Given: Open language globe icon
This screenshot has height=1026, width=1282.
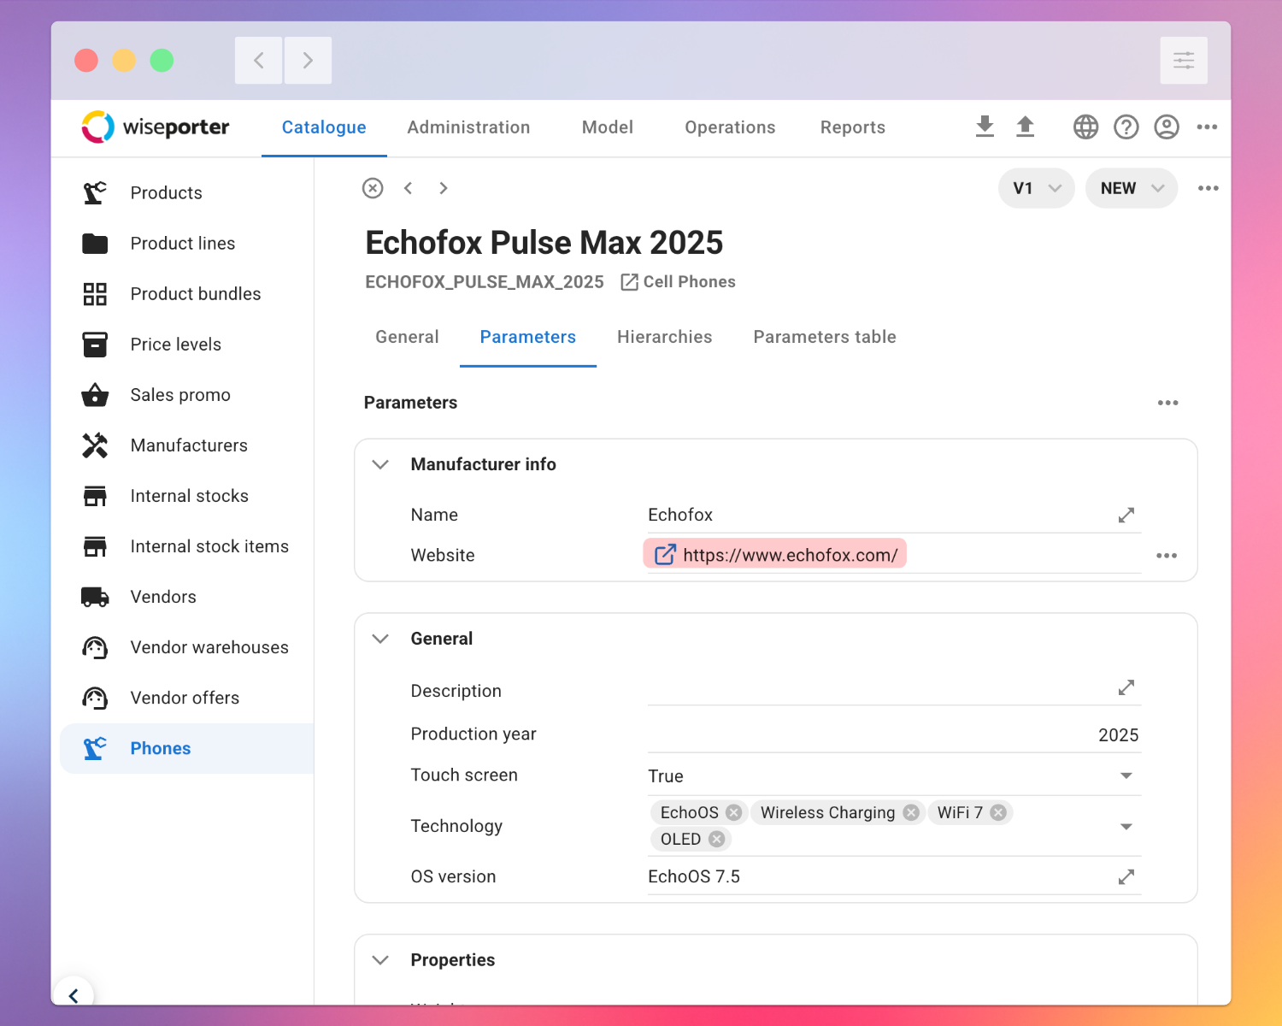Looking at the screenshot, I should [x=1085, y=127].
